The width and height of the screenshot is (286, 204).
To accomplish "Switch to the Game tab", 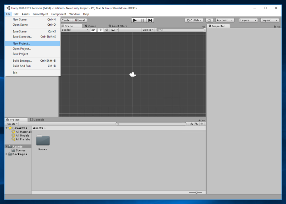I will pyautogui.click(x=91, y=26).
